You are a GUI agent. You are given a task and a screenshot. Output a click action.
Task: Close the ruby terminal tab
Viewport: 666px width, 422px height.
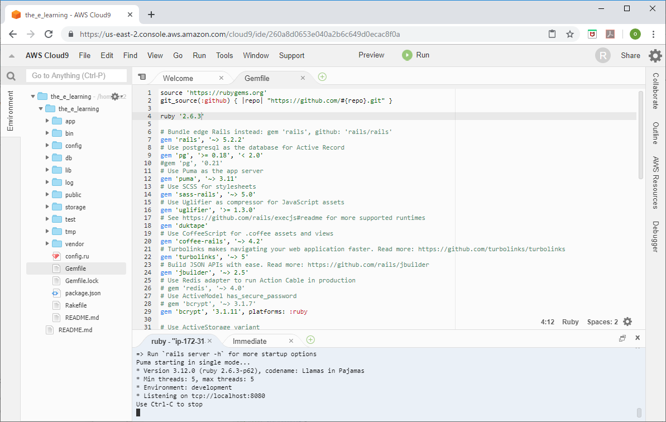(x=209, y=341)
